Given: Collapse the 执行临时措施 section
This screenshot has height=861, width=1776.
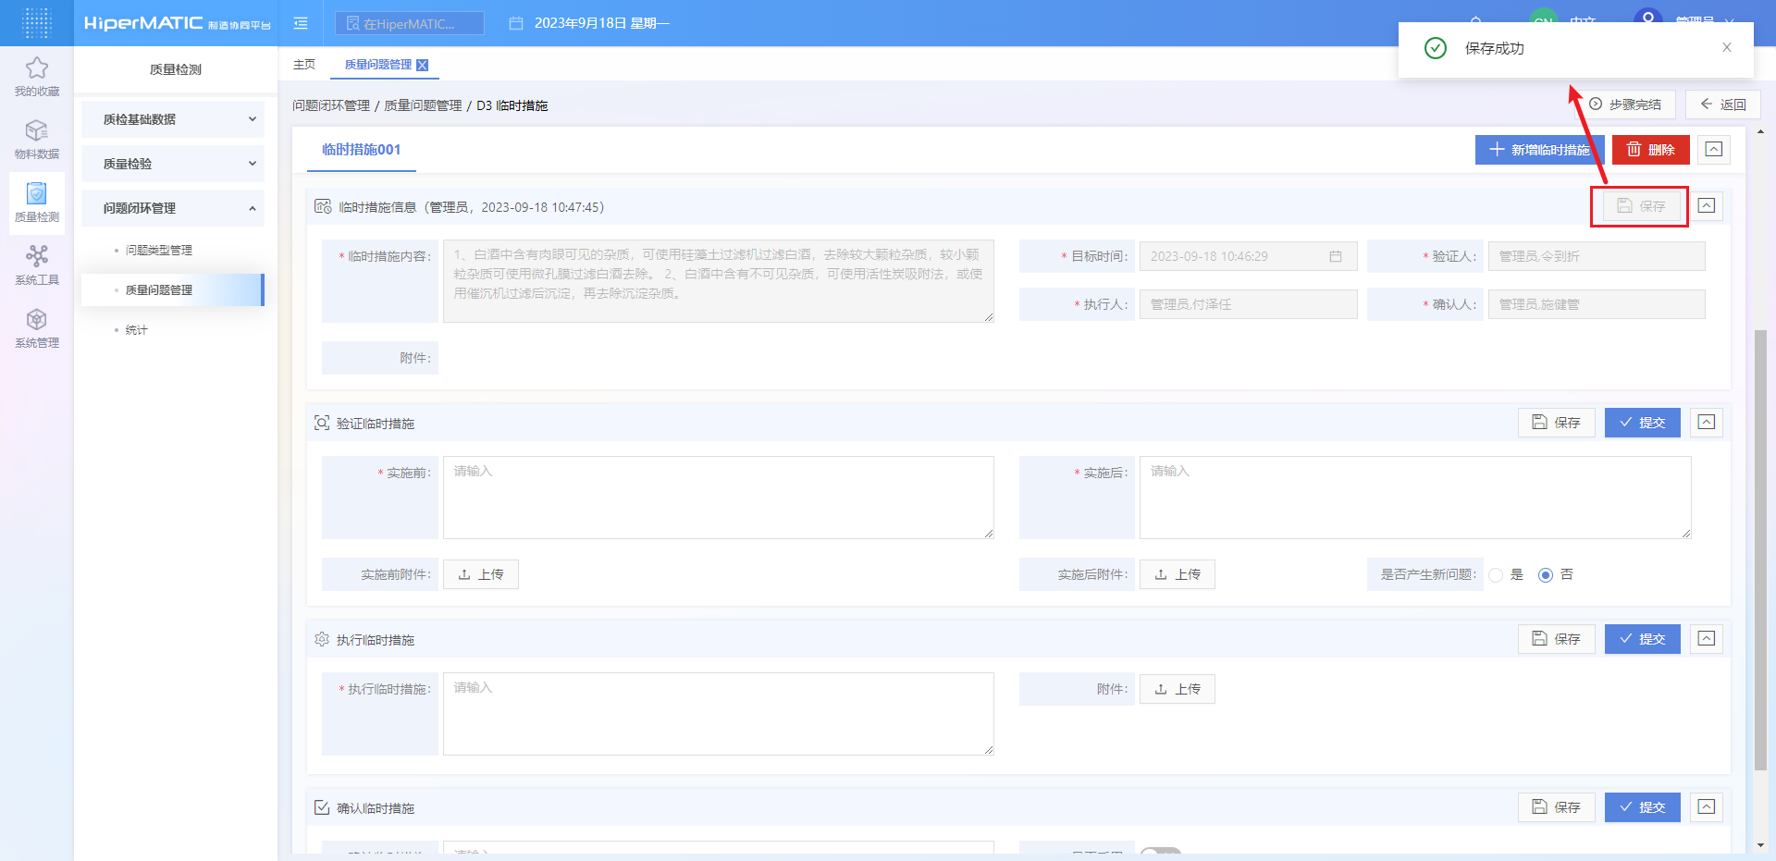Looking at the screenshot, I should (1707, 639).
